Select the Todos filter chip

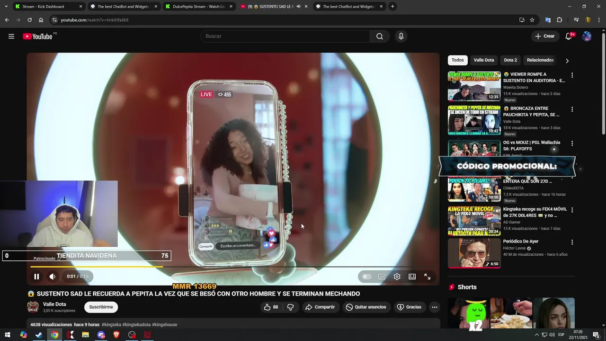click(x=458, y=60)
